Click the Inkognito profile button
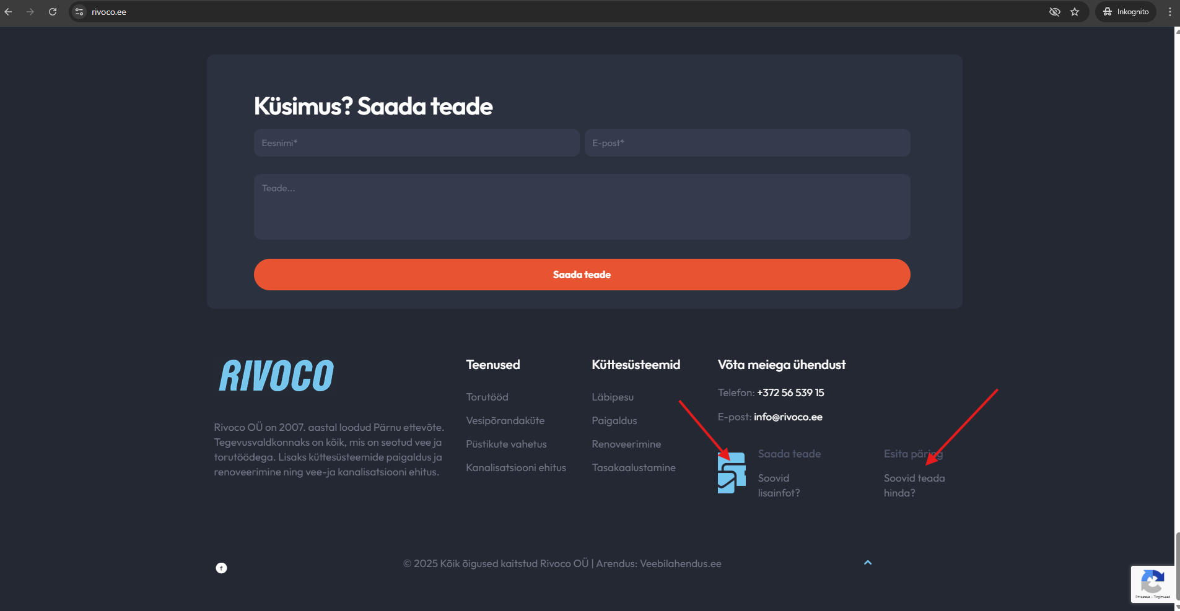The width and height of the screenshot is (1180, 611). coord(1125,12)
